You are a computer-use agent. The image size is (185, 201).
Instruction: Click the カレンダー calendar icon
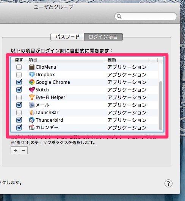pyautogui.click(x=32, y=127)
